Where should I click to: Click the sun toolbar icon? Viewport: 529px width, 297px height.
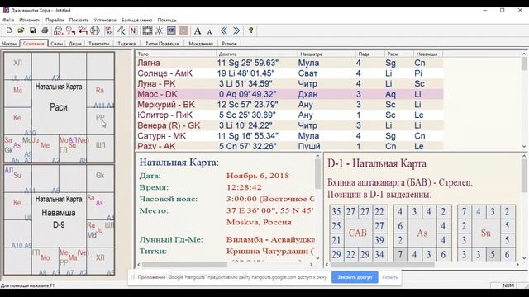160,31
